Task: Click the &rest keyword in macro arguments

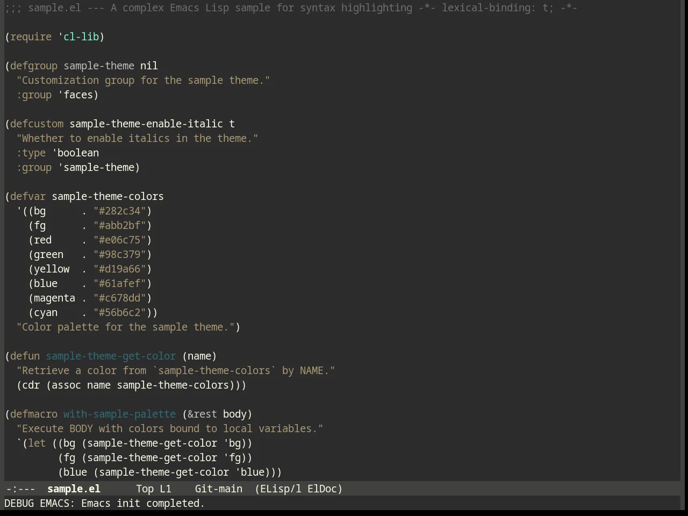Action: pyautogui.click(x=202, y=414)
